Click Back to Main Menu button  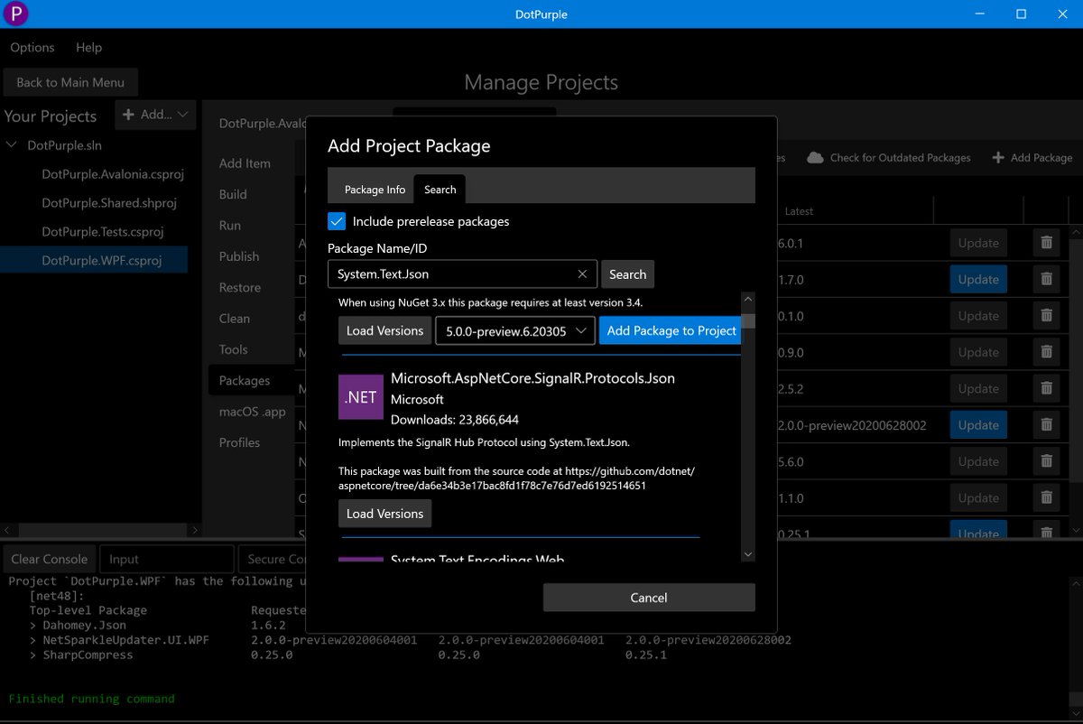click(70, 82)
